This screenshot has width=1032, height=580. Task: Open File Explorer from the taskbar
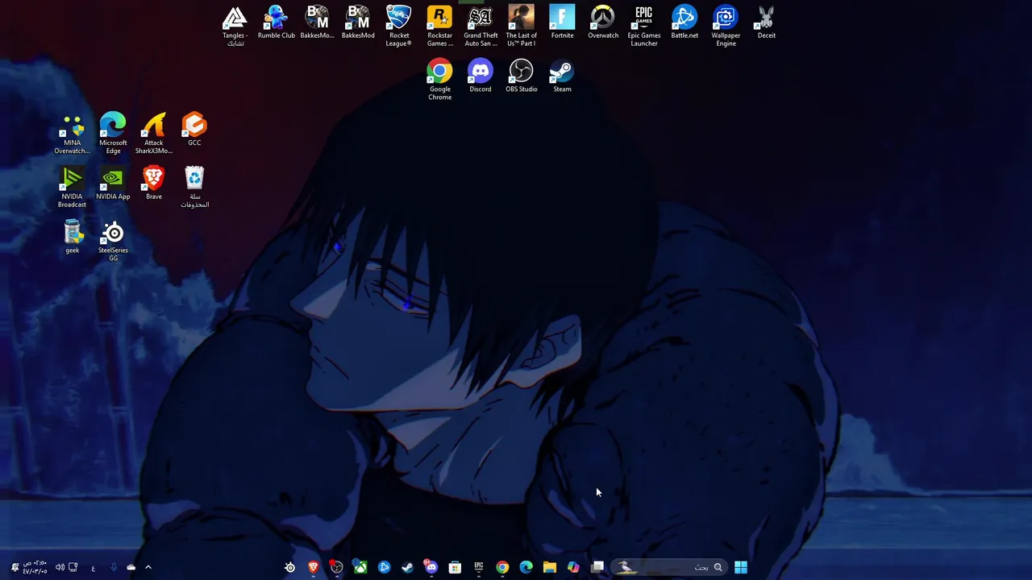pyautogui.click(x=549, y=567)
